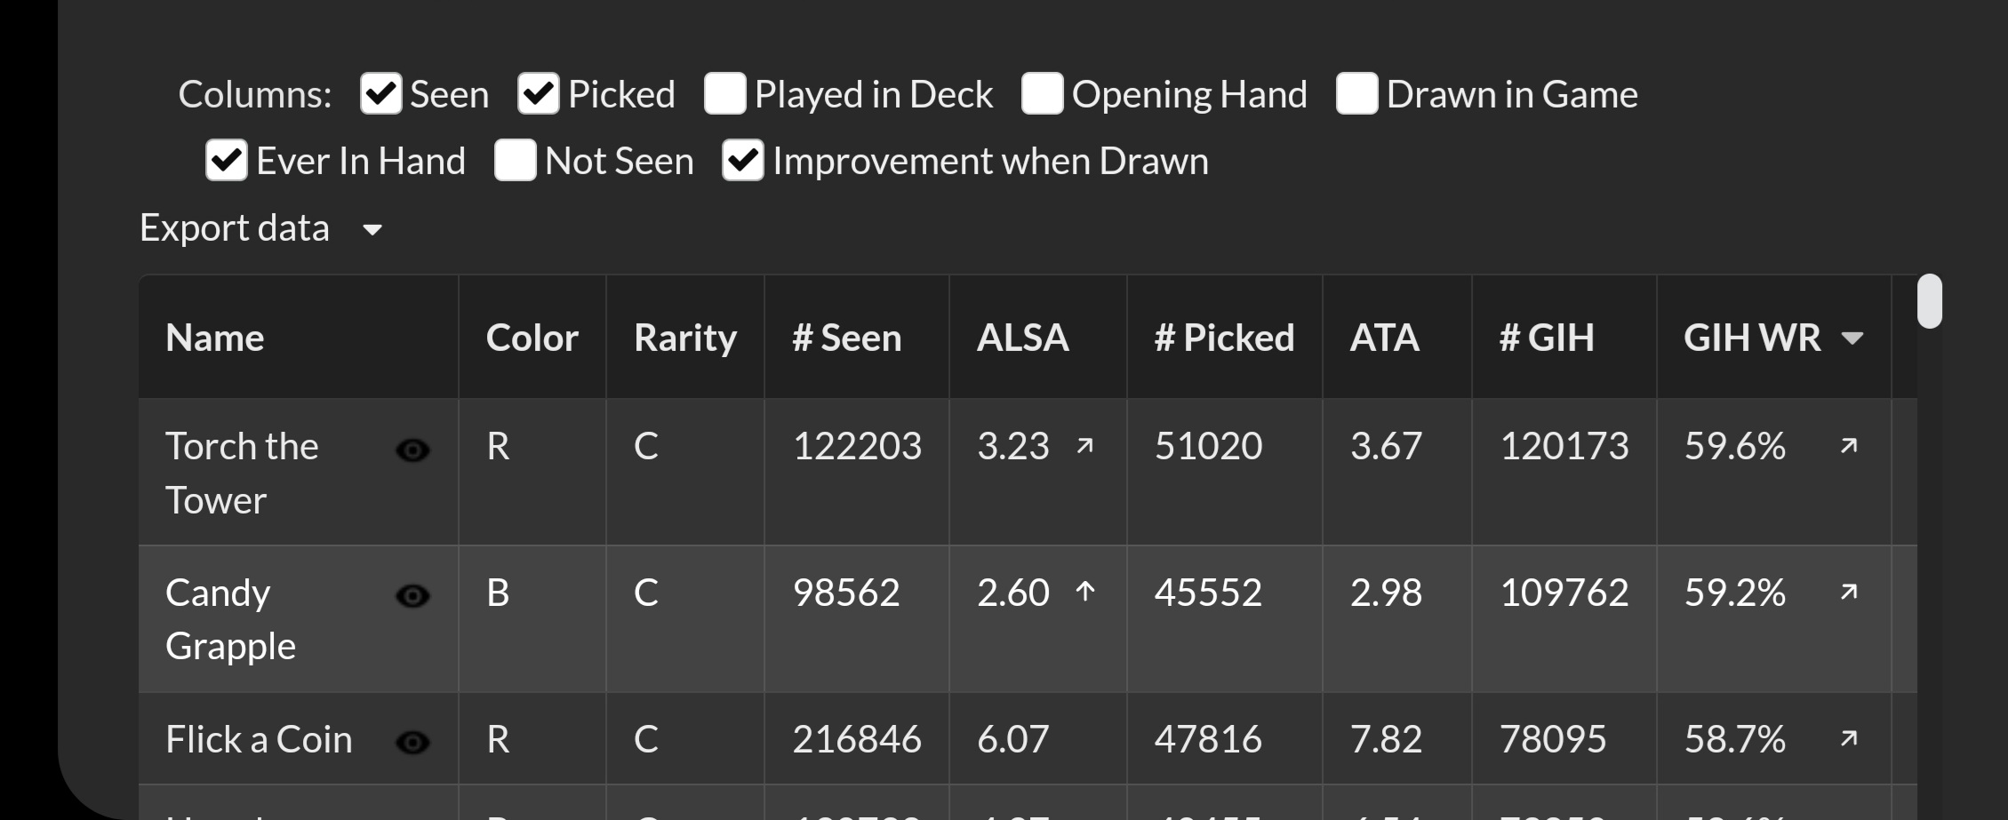Sort by the ALSA column header
Screen dimensions: 2008x820
pos(1023,338)
